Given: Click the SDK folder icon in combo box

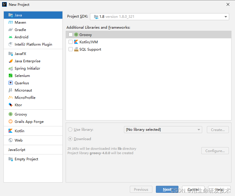Looking at the screenshot, I should point(96,17).
